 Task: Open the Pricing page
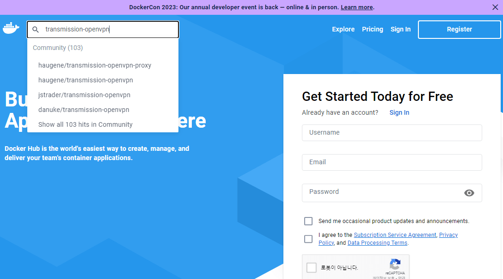point(373,29)
